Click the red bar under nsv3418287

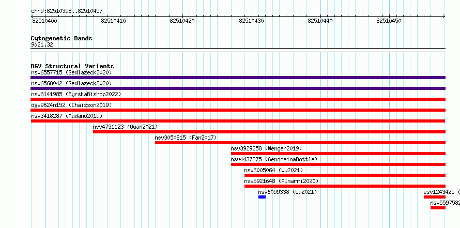(238, 121)
